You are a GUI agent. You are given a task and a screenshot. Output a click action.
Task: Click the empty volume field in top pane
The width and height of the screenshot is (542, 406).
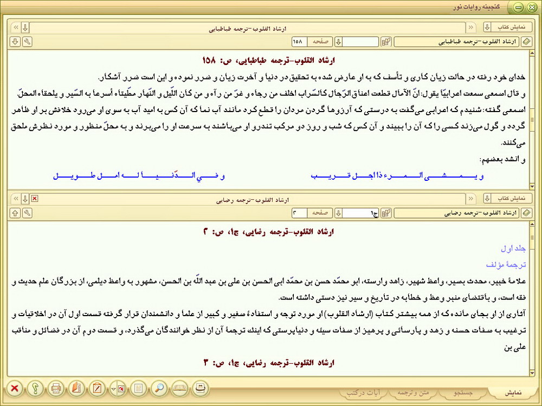point(361,42)
